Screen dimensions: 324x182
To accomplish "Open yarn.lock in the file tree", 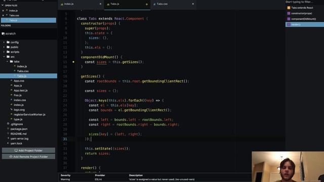I will pos(16,144).
